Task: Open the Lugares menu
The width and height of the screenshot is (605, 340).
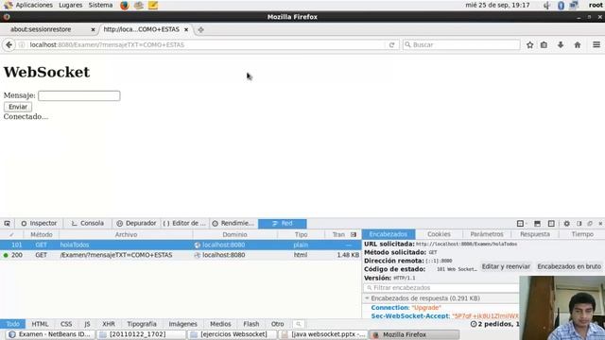Action: point(70,5)
